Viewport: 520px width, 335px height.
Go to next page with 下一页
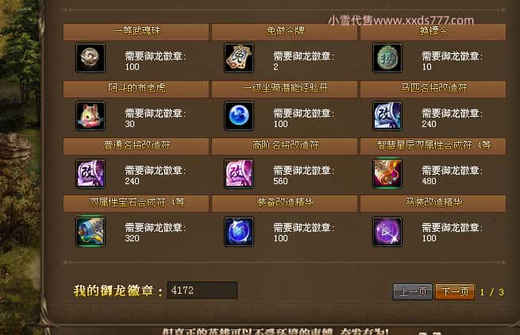coord(456,292)
